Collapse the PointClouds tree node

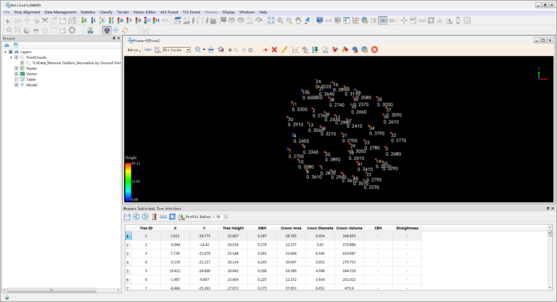pos(10,57)
